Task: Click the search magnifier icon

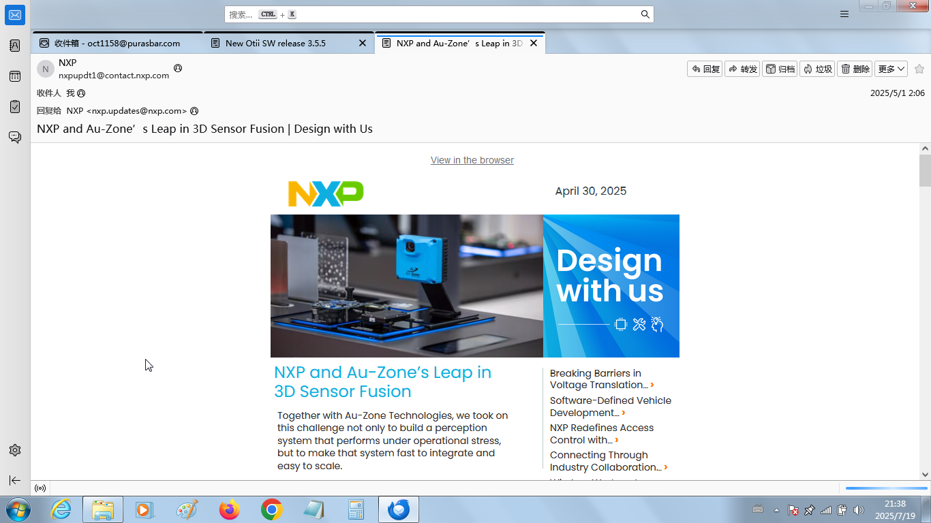Action: point(645,14)
